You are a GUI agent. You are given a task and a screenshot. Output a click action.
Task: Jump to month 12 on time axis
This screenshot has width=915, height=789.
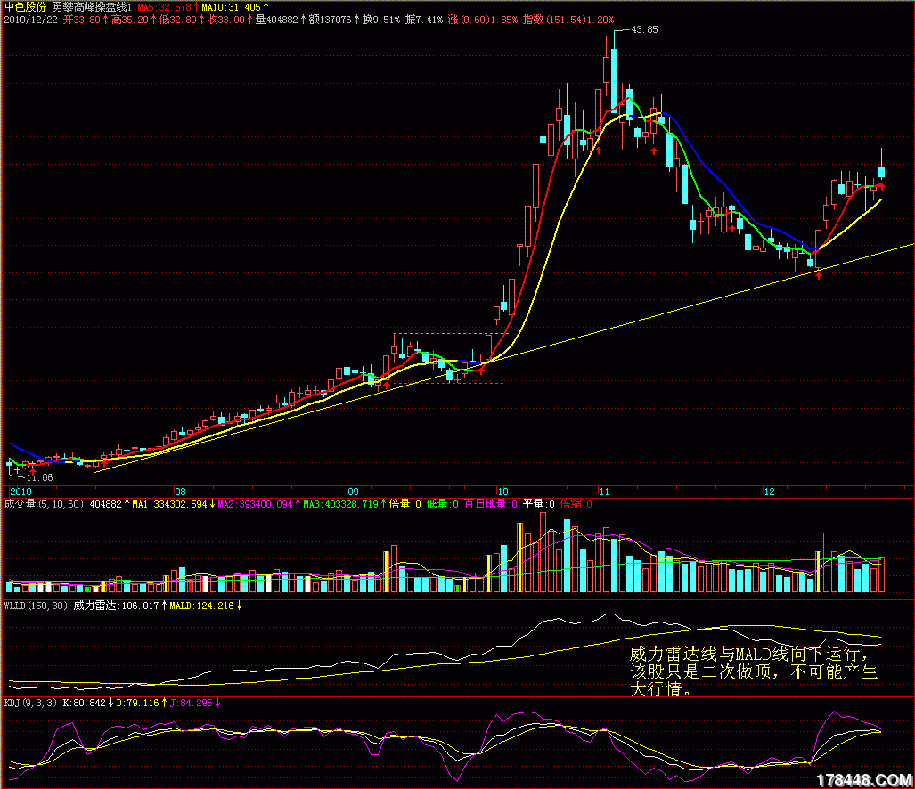[769, 492]
